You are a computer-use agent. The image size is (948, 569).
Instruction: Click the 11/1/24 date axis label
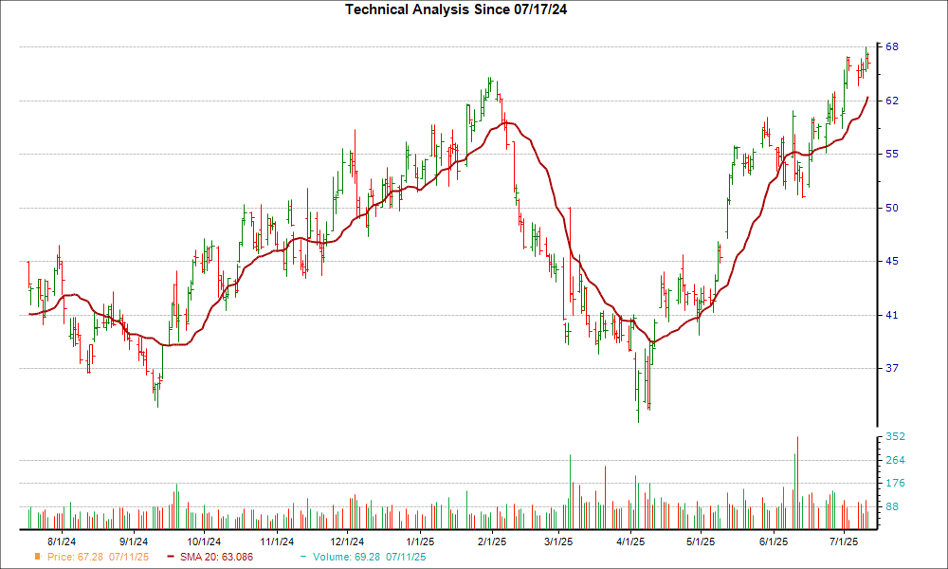(x=276, y=541)
